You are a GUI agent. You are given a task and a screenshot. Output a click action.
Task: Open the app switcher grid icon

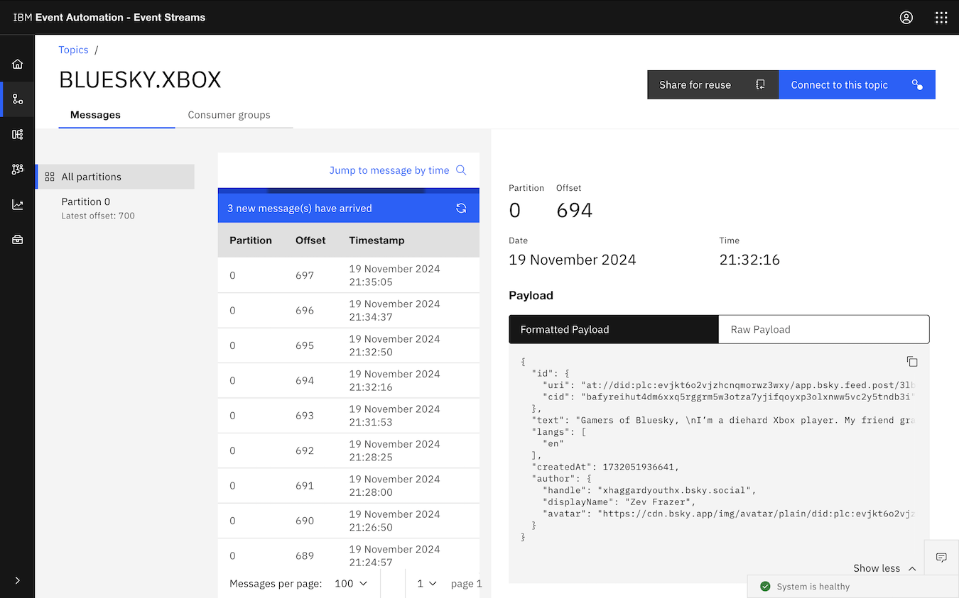coord(941,18)
